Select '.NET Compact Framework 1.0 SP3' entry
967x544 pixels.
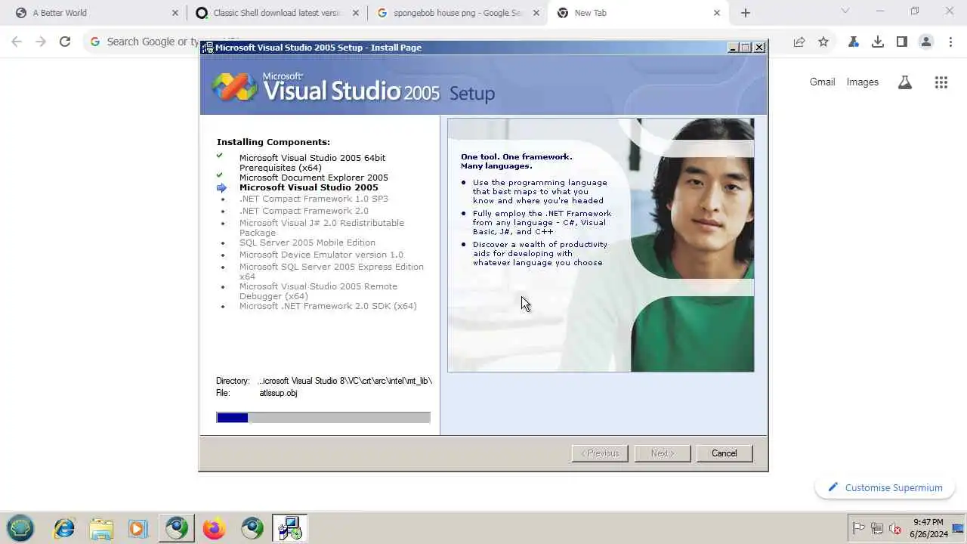point(314,199)
